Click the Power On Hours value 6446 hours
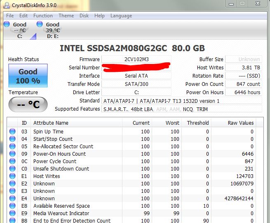270x223 pixels. click(244, 93)
